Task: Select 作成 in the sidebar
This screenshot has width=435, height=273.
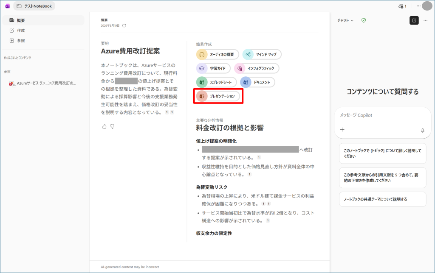Action: [43, 31]
